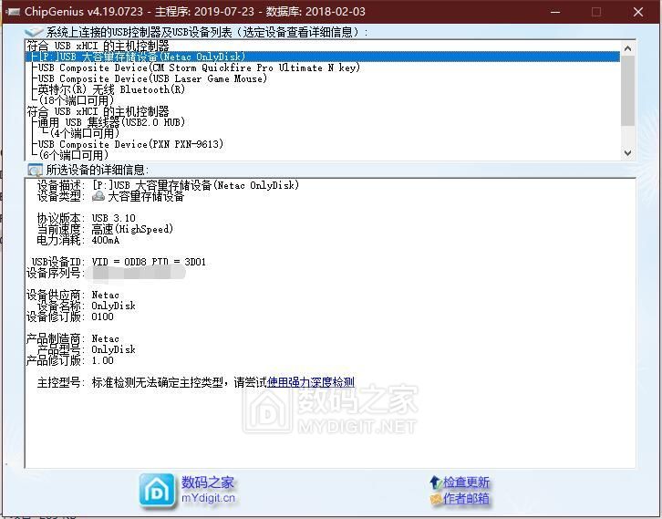Viewport: 662px width, 519px height.
Task: Click the product revision 1.00 value
Action: (103, 360)
